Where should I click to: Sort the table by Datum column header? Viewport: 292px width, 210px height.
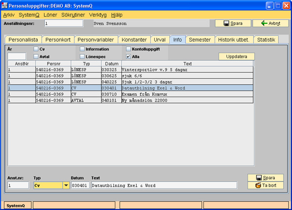110,64
